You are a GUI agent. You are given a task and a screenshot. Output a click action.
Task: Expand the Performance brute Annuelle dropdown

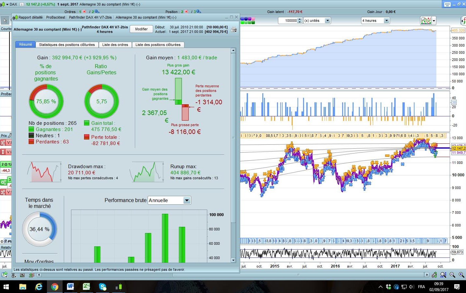187,200
